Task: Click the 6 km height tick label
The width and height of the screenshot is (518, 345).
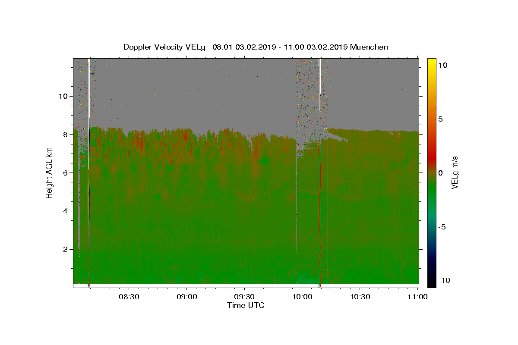Action: click(x=64, y=172)
